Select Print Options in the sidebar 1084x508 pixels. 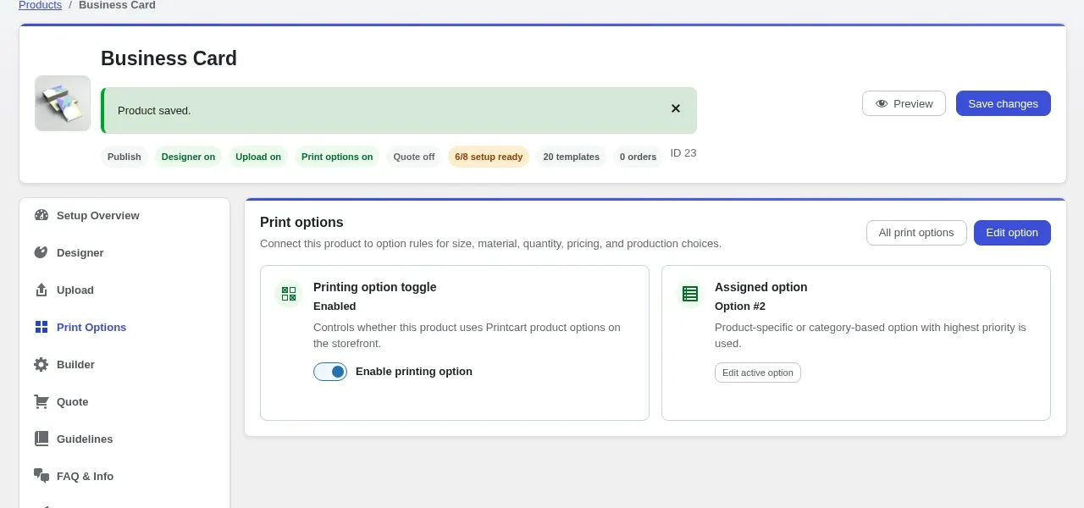coord(124,327)
